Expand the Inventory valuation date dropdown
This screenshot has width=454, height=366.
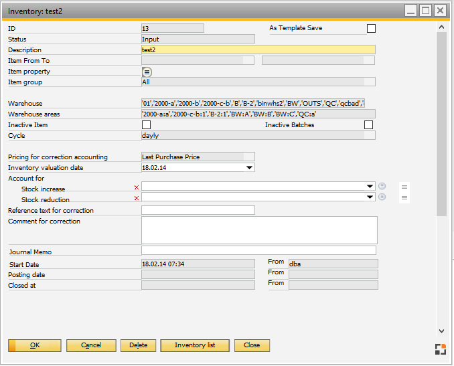[250, 167]
